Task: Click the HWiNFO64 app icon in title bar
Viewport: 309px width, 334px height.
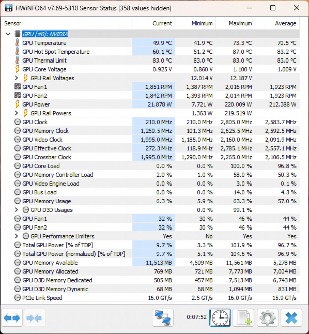Action: click(x=8, y=8)
